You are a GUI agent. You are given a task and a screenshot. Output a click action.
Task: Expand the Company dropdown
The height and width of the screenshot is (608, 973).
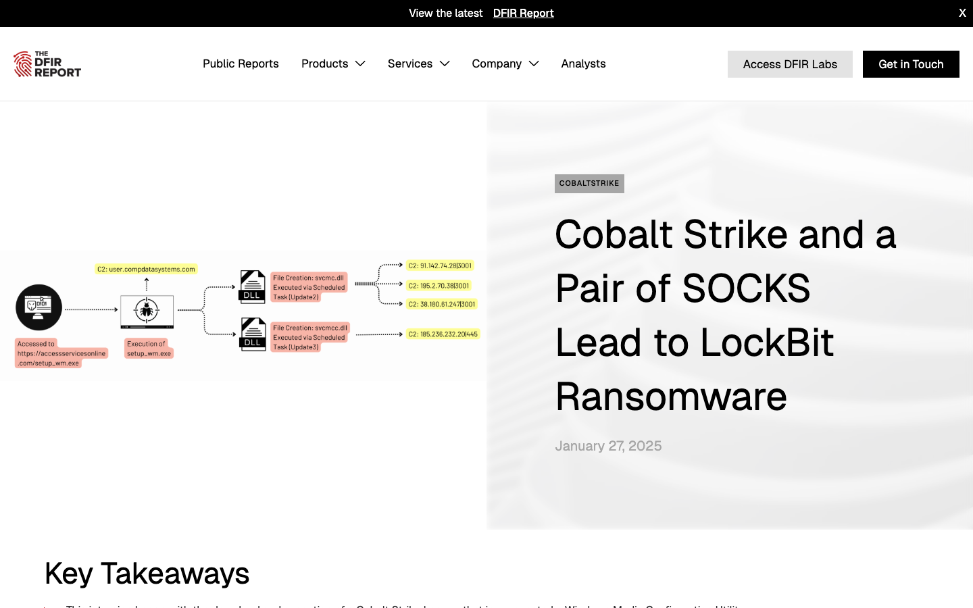click(505, 64)
